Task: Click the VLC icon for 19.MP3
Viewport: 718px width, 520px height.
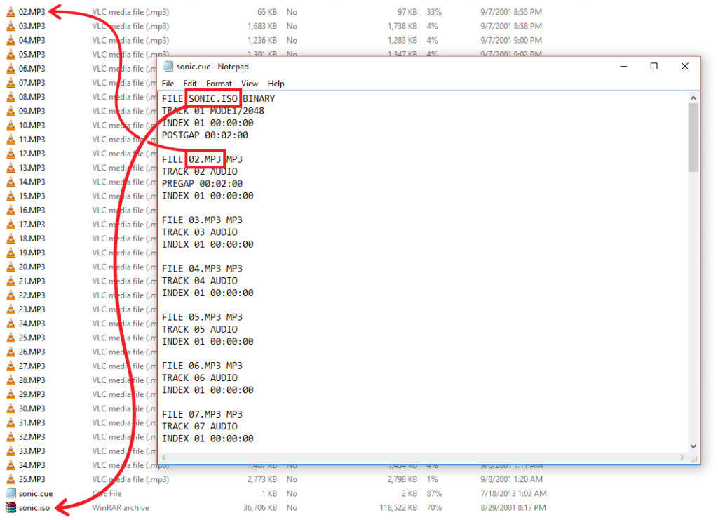Action: pyautogui.click(x=11, y=253)
